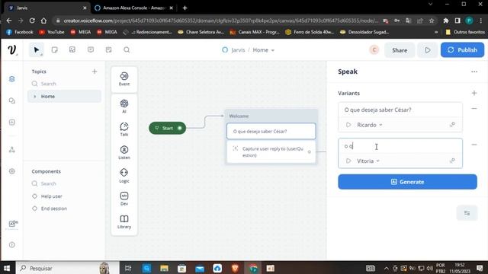Viewport: 488px width, 274px height.
Task: Remove the Ricardo variant
Action: [474, 108]
